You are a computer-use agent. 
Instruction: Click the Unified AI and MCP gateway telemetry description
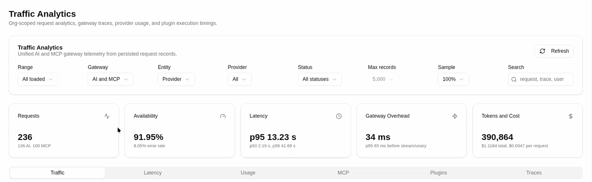97,54
